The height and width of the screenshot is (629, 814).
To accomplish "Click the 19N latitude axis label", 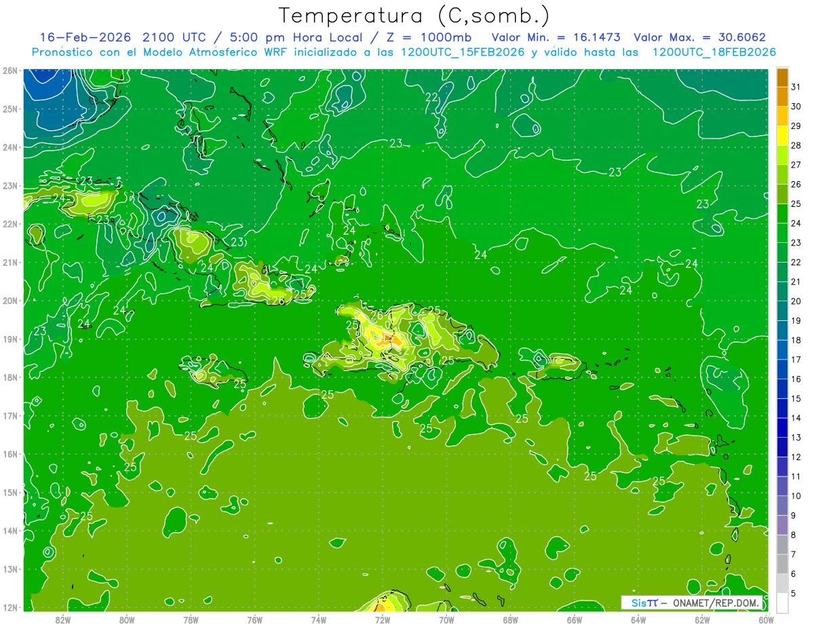I will click(9, 339).
